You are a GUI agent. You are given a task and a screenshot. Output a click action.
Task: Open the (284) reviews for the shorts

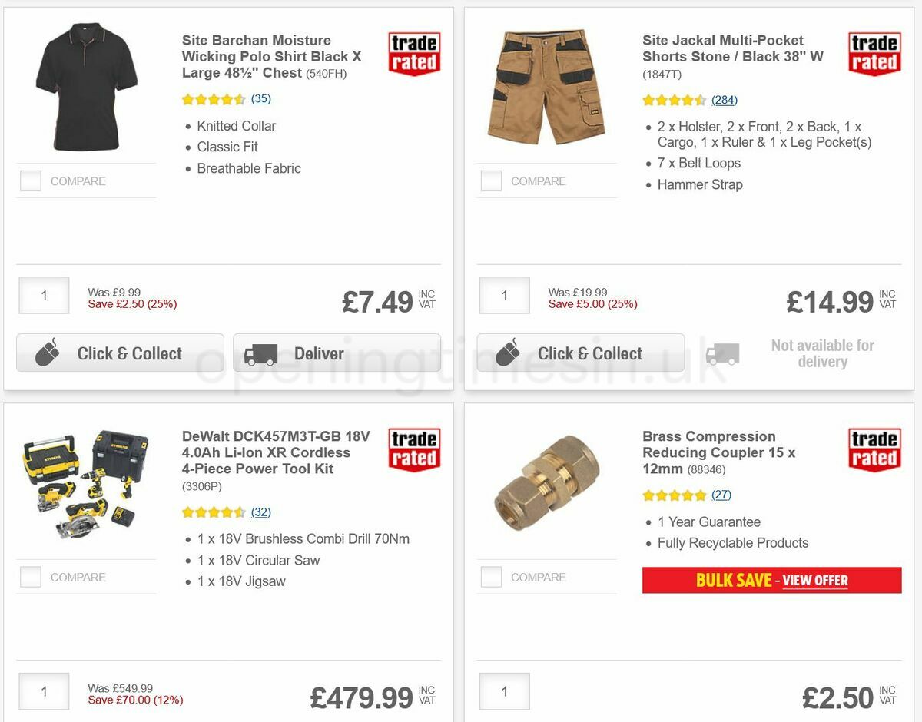(724, 100)
